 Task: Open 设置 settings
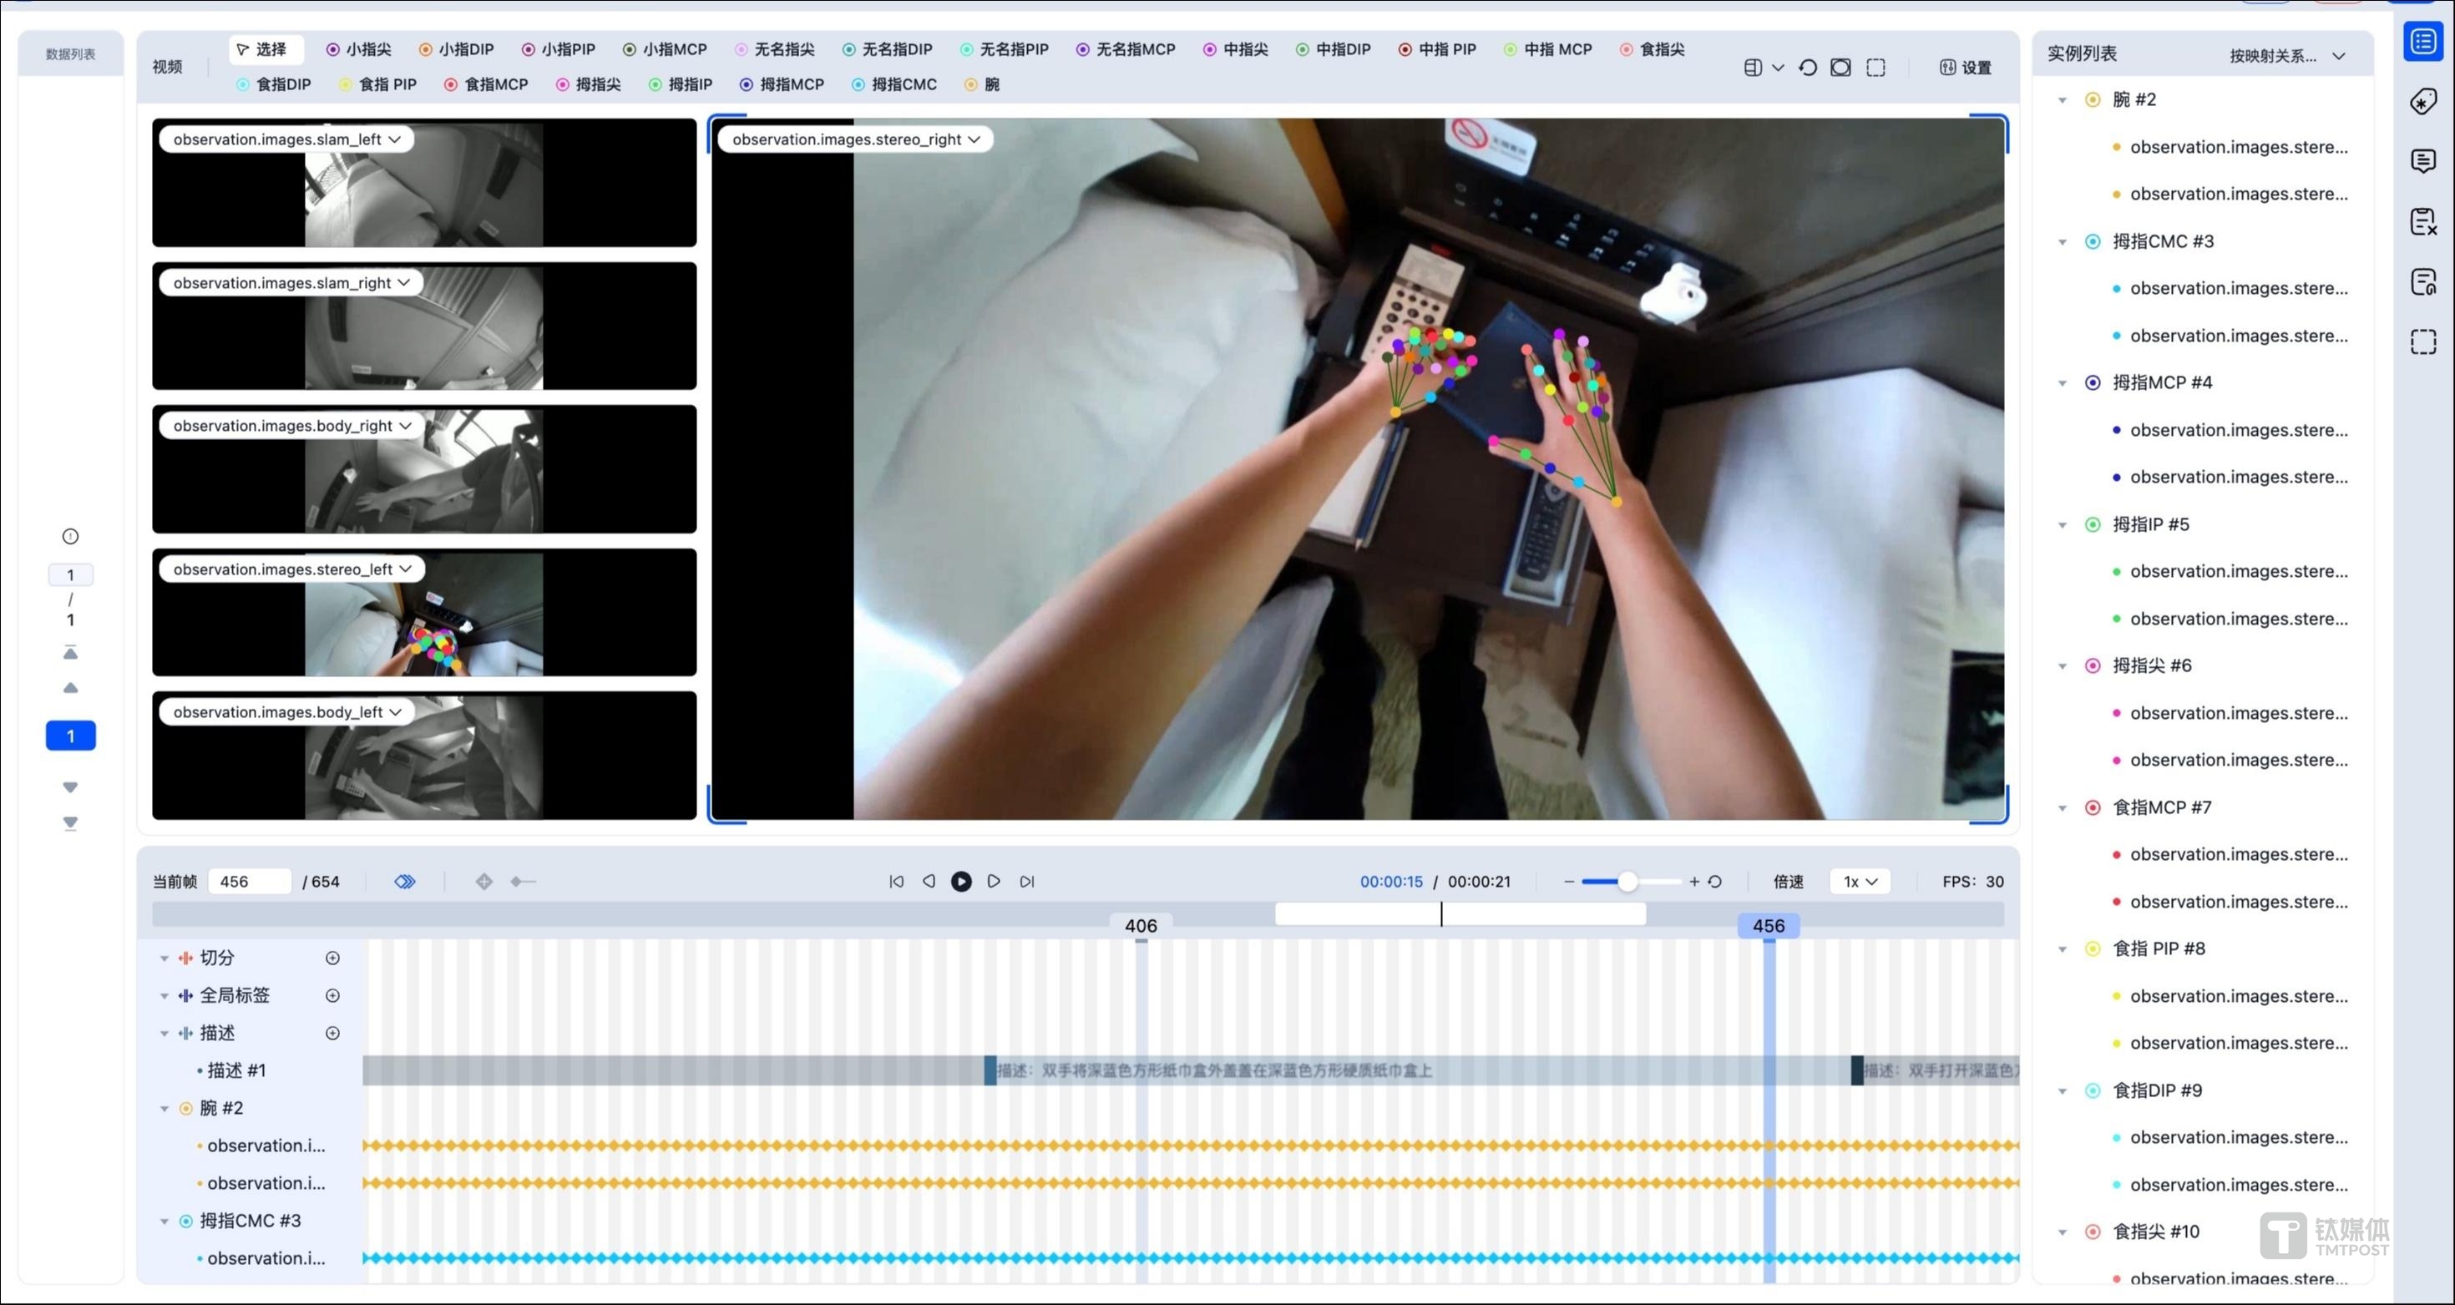pyautogui.click(x=1967, y=68)
